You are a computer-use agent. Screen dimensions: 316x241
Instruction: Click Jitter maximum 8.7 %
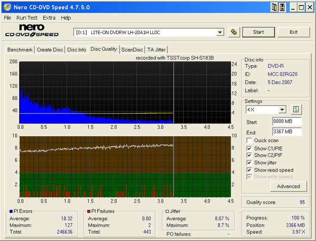pos(223,225)
